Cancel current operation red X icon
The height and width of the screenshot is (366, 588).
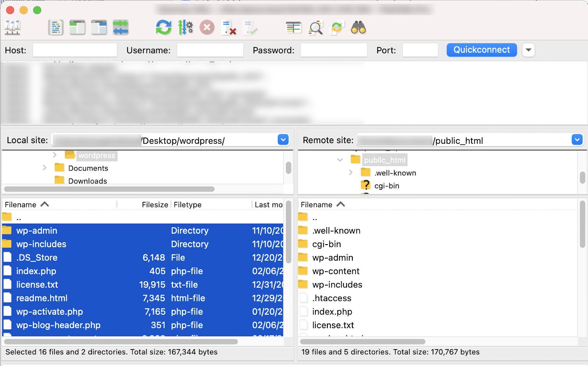tap(207, 28)
